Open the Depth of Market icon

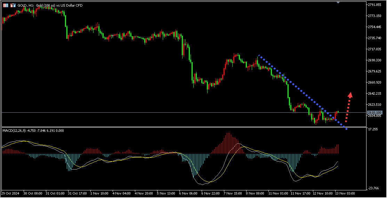[13, 6]
